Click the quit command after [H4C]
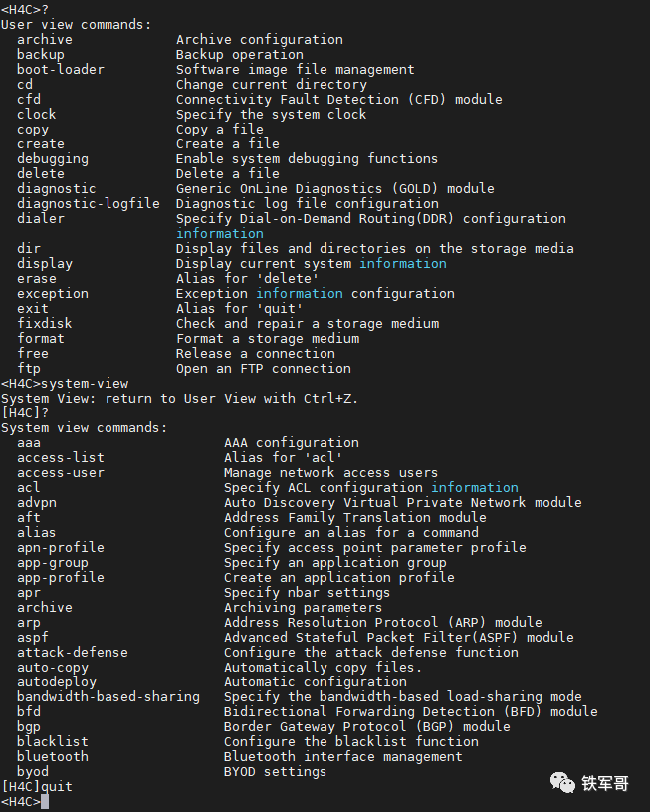This screenshot has height=812, width=650. click(57, 786)
